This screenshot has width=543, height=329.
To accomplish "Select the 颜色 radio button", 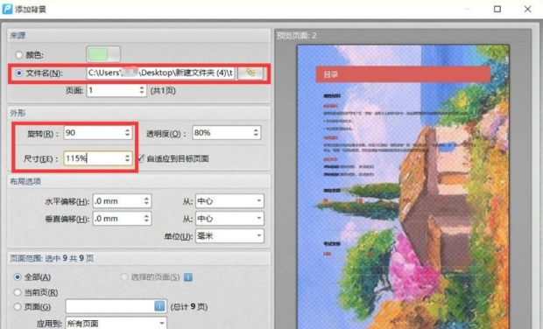I will coord(18,55).
